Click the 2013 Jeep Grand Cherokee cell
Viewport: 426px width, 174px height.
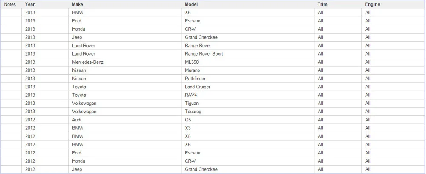click(248, 37)
